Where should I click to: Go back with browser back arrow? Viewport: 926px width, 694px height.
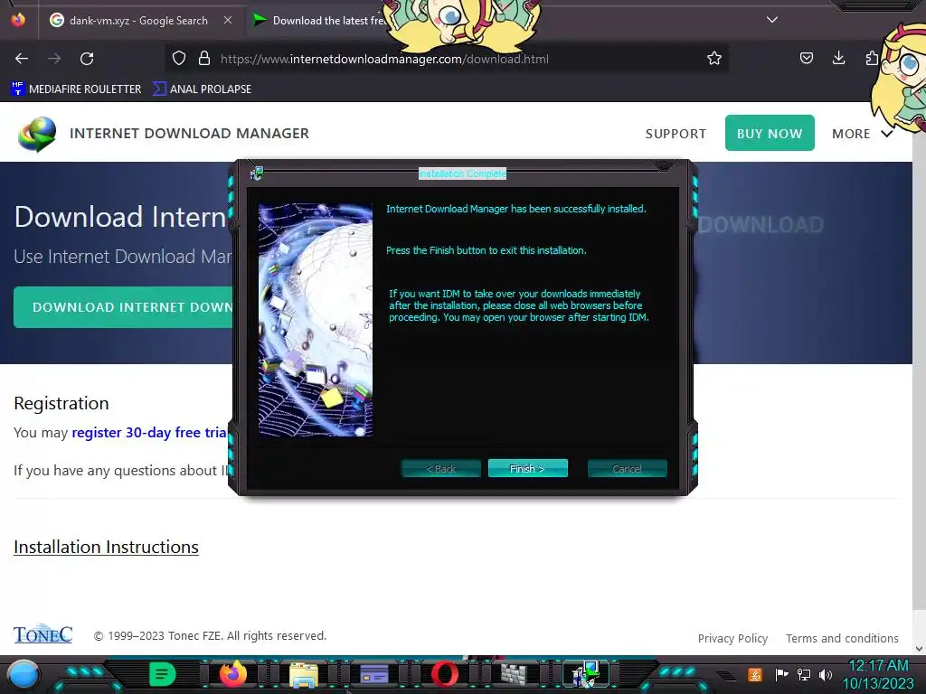pos(22,59)
